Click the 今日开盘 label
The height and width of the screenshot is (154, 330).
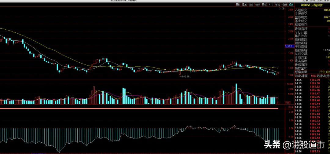point(301,32)
